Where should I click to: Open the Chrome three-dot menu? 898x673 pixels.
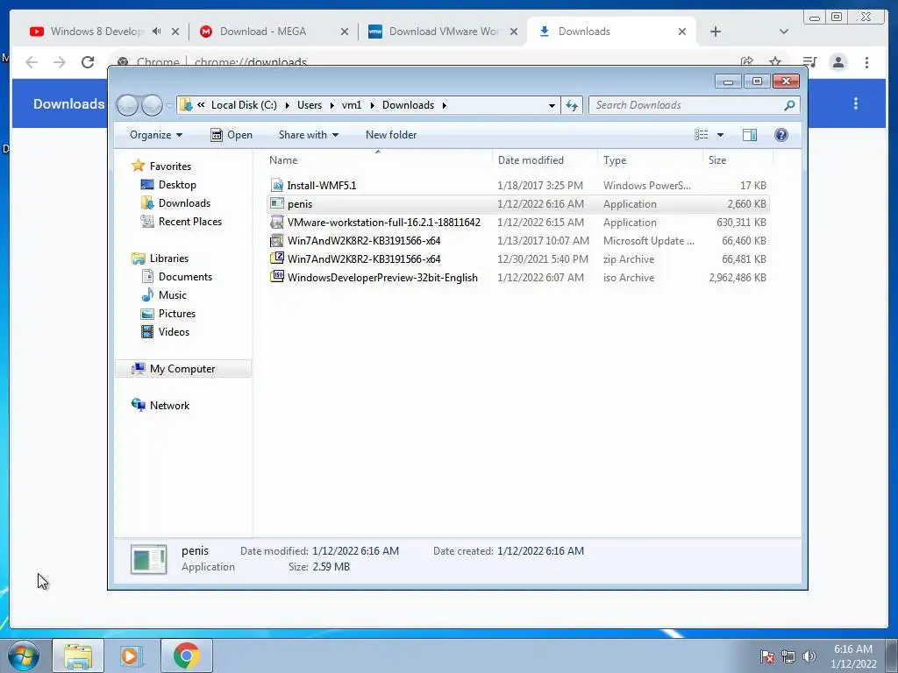coord(866,62)
